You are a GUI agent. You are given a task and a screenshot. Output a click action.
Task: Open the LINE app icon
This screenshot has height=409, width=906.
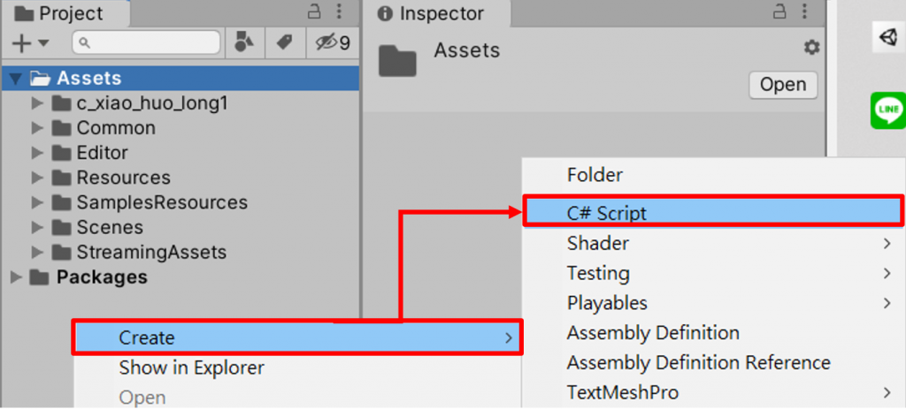(887, 111)
